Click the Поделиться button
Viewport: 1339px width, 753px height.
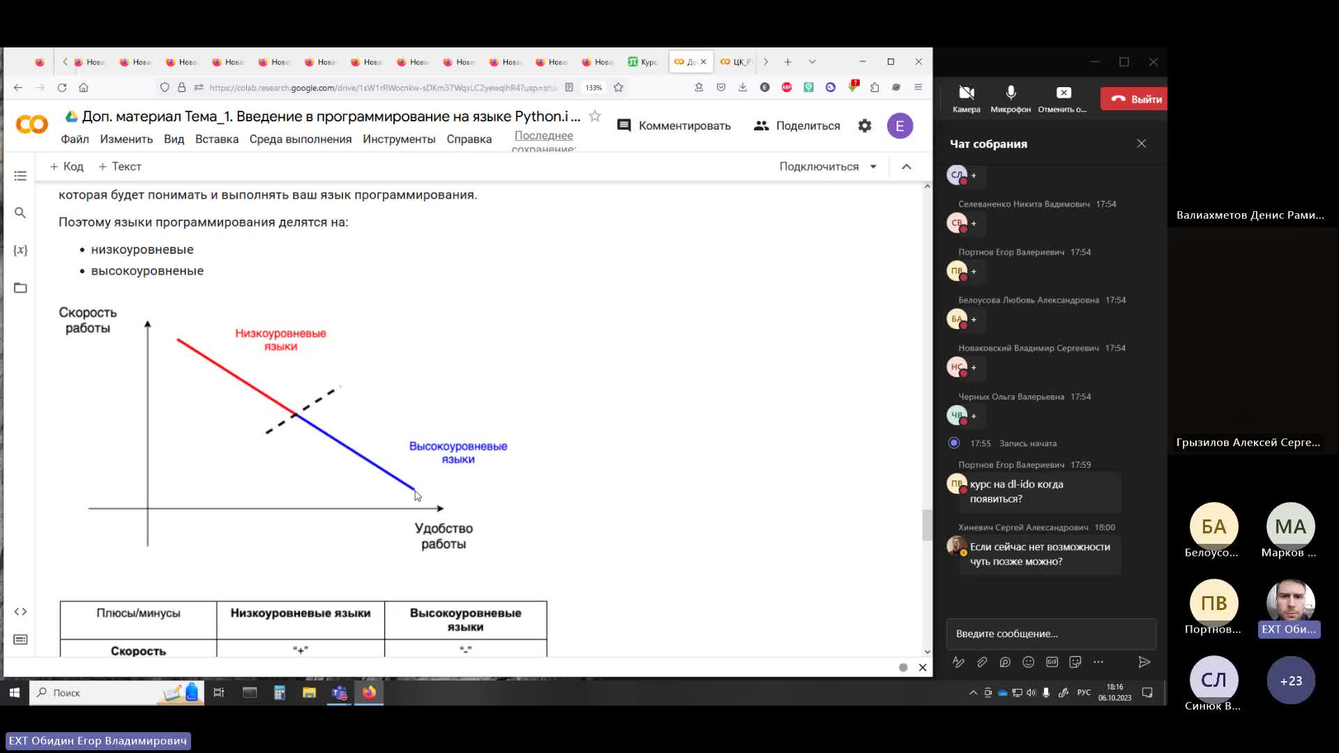pyautogui.click(x=797, y=125)
